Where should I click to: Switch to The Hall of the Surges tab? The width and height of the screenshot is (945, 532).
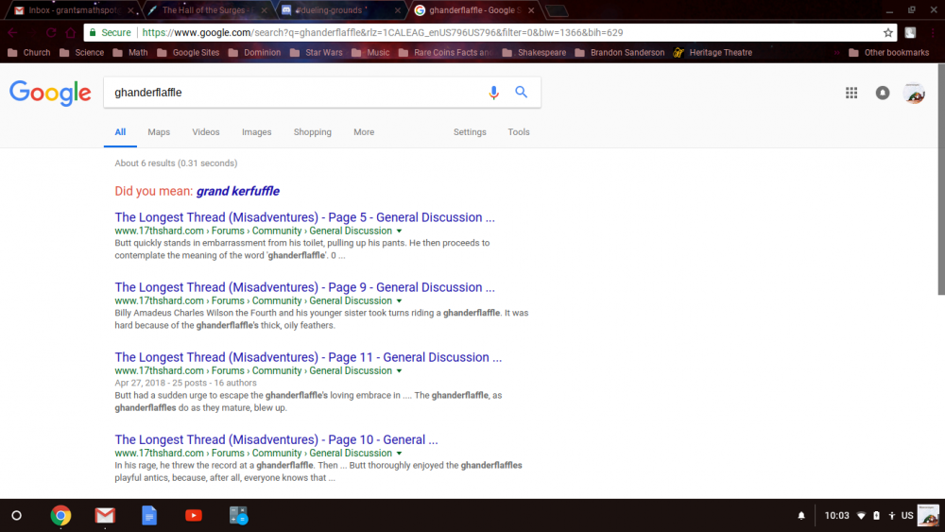tap(205, 10)
